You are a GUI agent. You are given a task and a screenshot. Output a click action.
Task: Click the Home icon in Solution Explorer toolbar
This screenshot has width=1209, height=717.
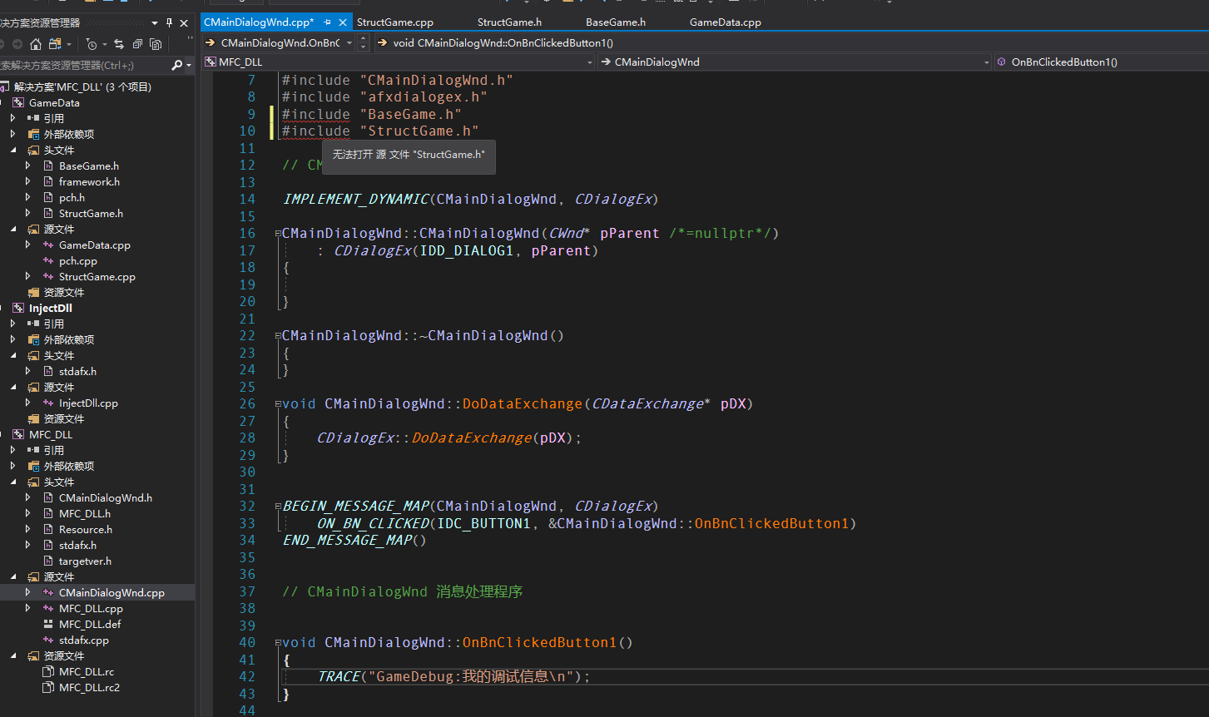pos(35,44)
